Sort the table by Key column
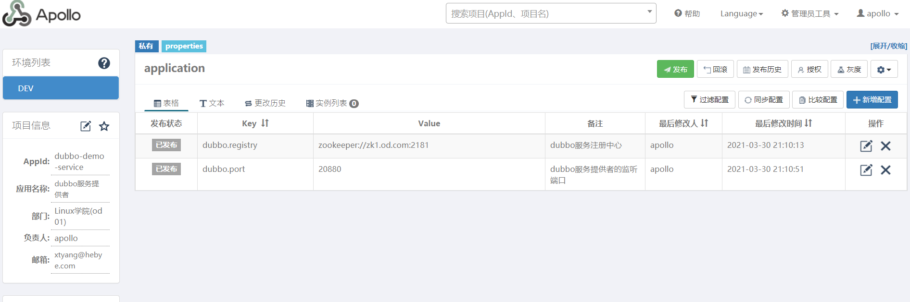 coord(265,123)
